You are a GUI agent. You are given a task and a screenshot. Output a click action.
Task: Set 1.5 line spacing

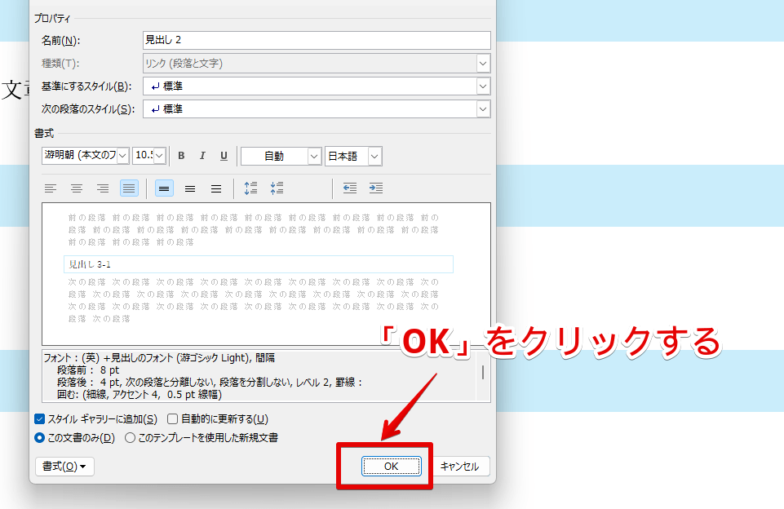pos(190,188)
